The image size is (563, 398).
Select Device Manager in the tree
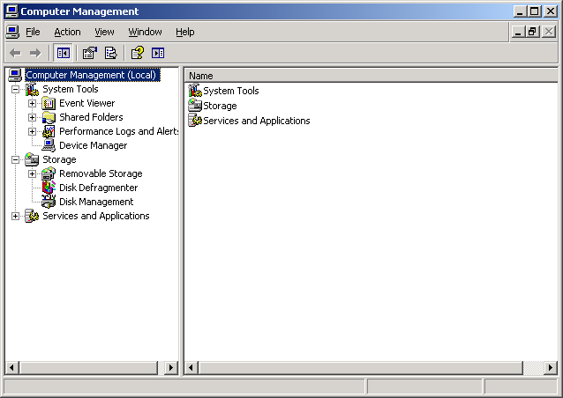point(93,145)
